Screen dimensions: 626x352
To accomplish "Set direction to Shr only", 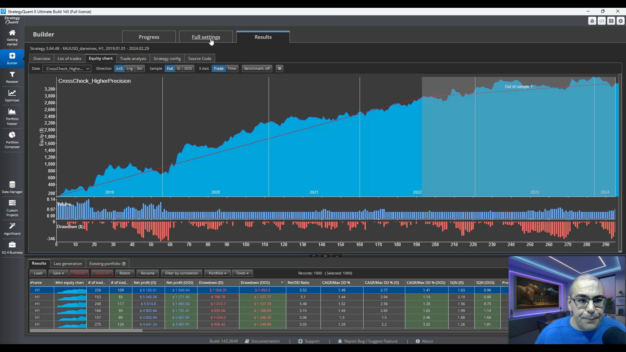I will point(139,68).
